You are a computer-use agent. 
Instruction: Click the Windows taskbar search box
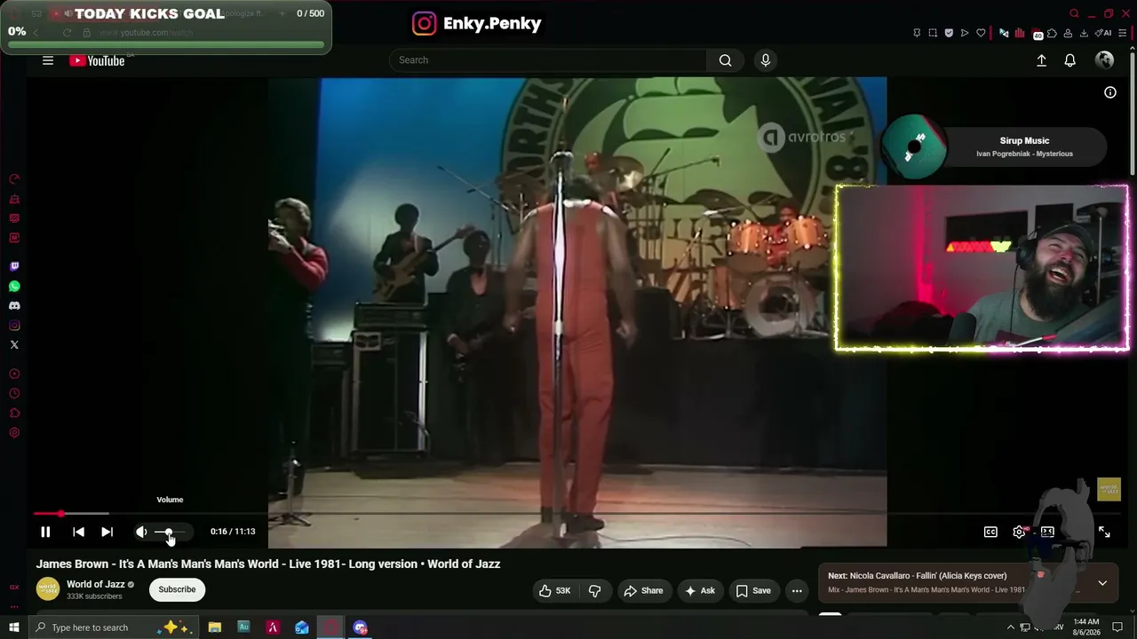[113, 627]
